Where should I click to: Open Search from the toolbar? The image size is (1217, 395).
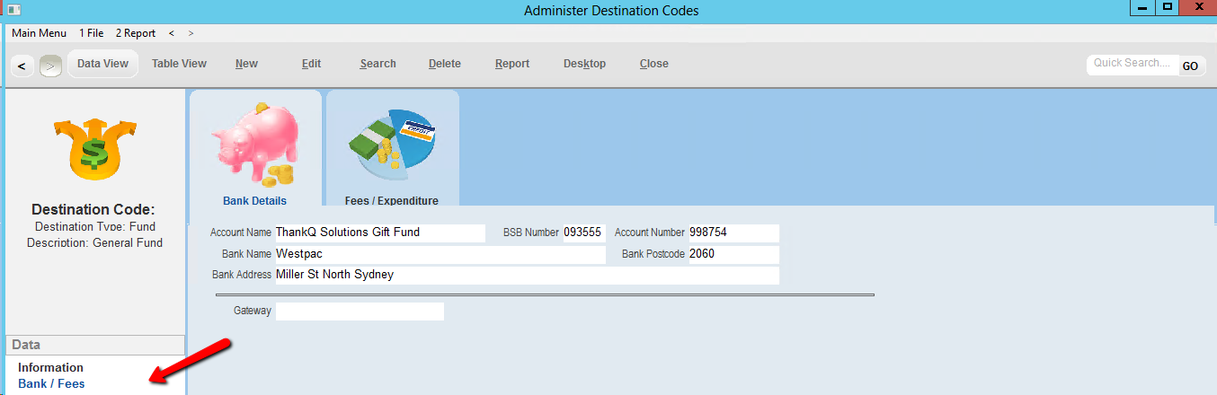pos(378,64)
